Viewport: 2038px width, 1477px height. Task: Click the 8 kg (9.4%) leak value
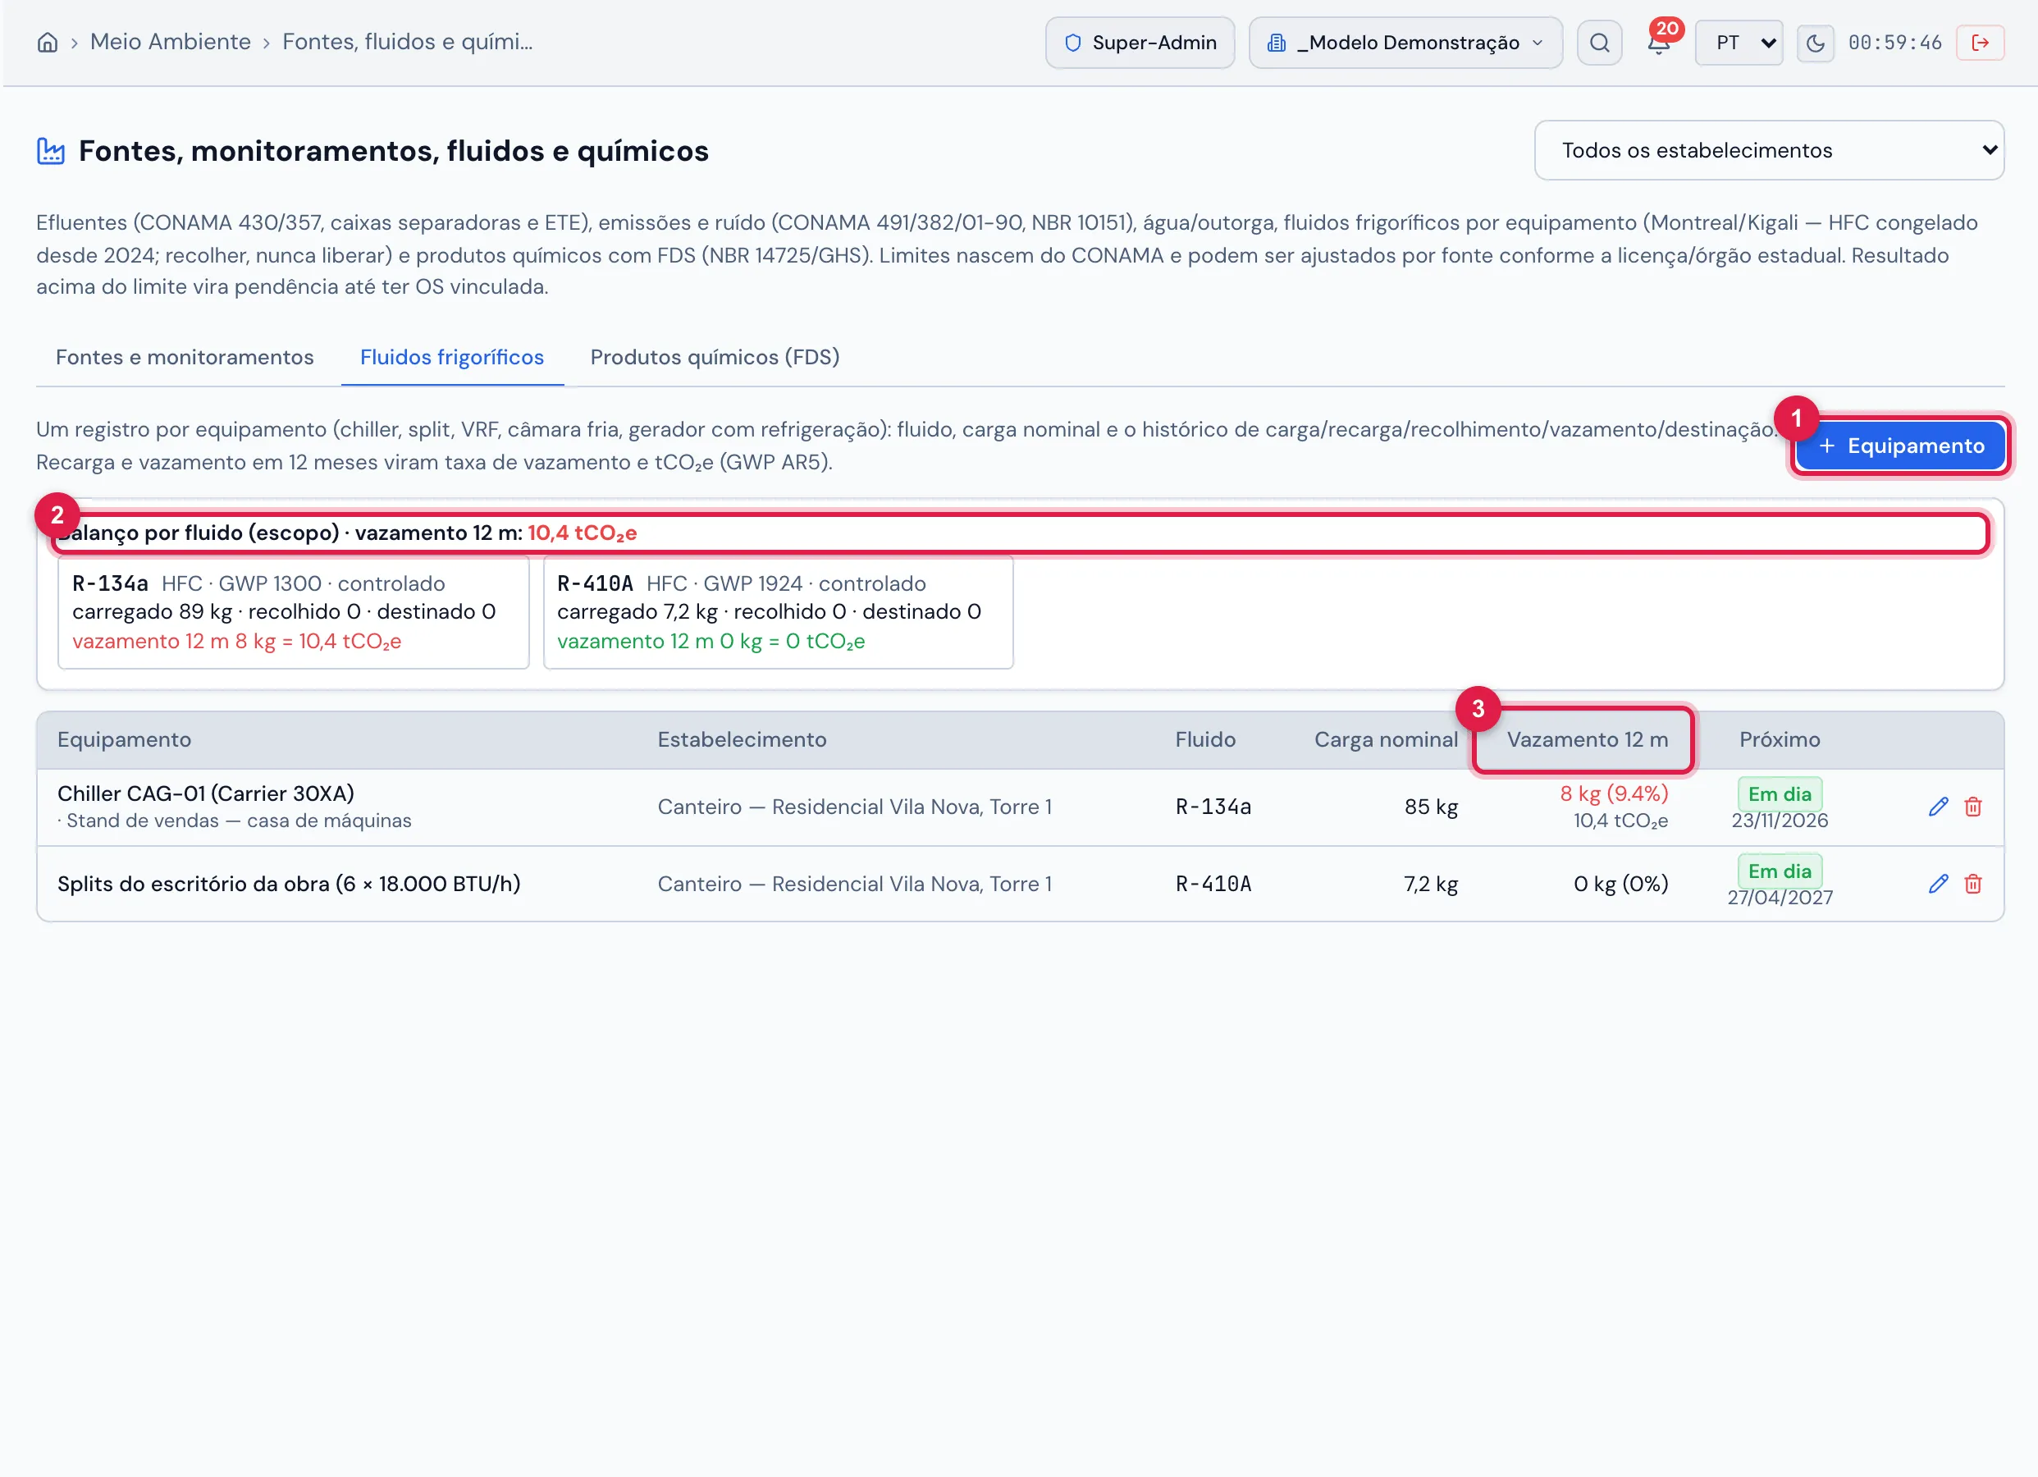(1614, 793)
